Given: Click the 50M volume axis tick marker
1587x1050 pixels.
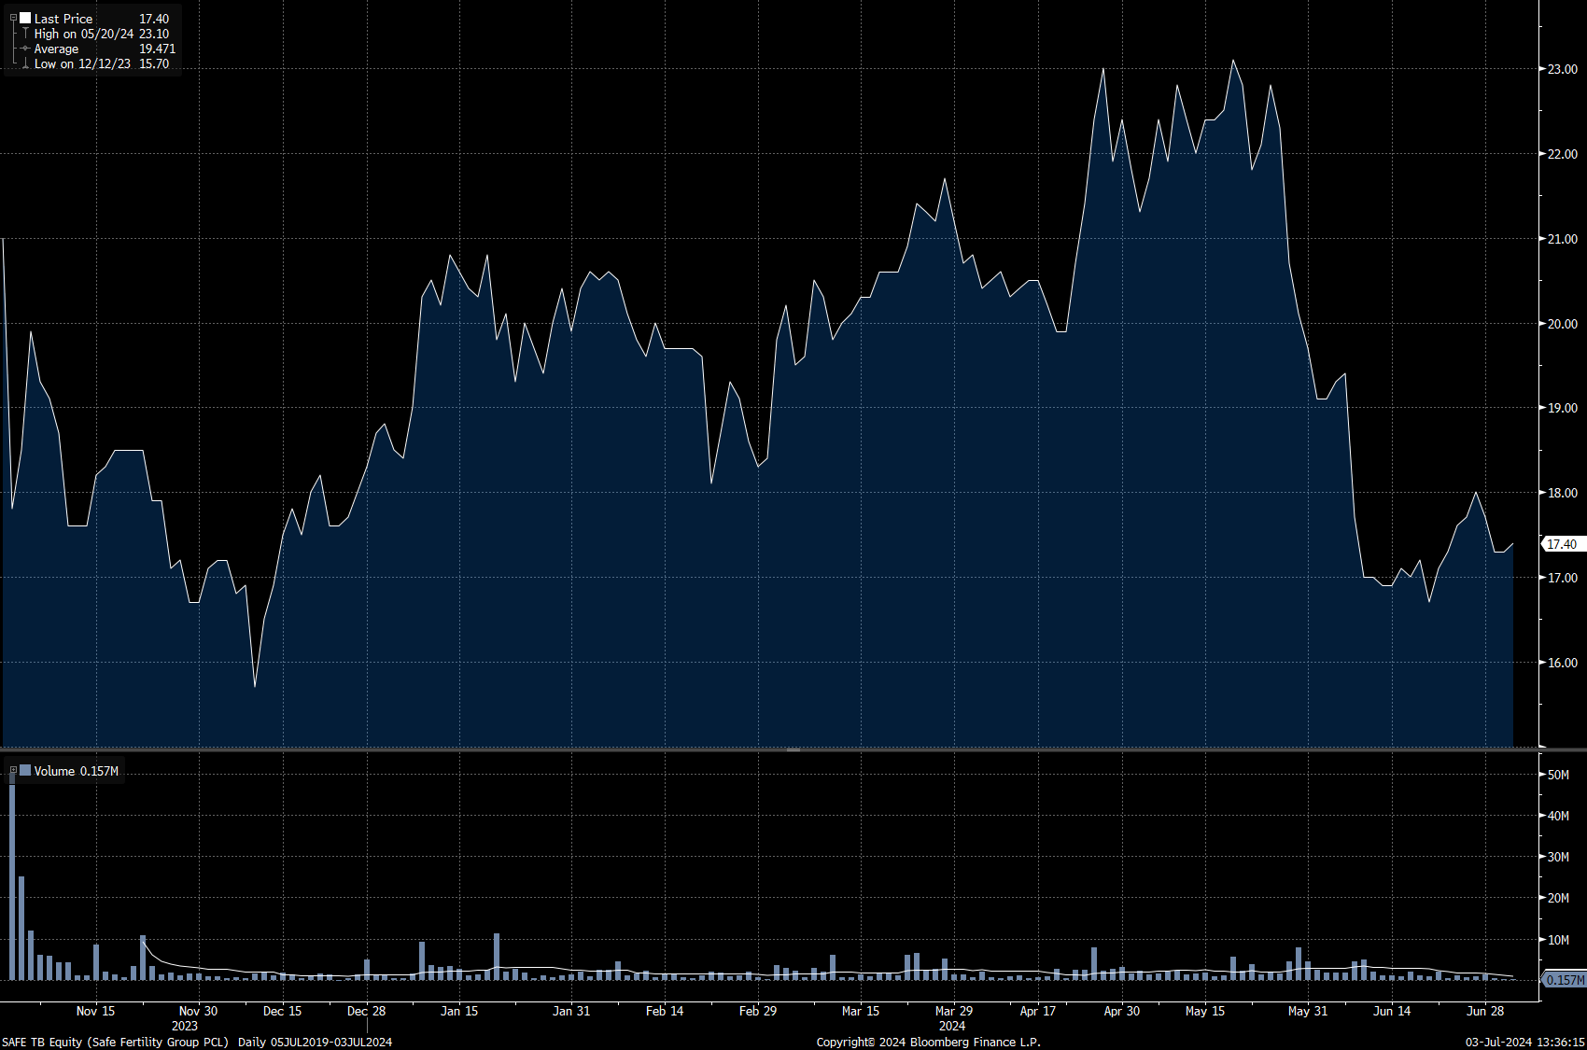Looking at the screenshot, I should [x=1542, y=775].
